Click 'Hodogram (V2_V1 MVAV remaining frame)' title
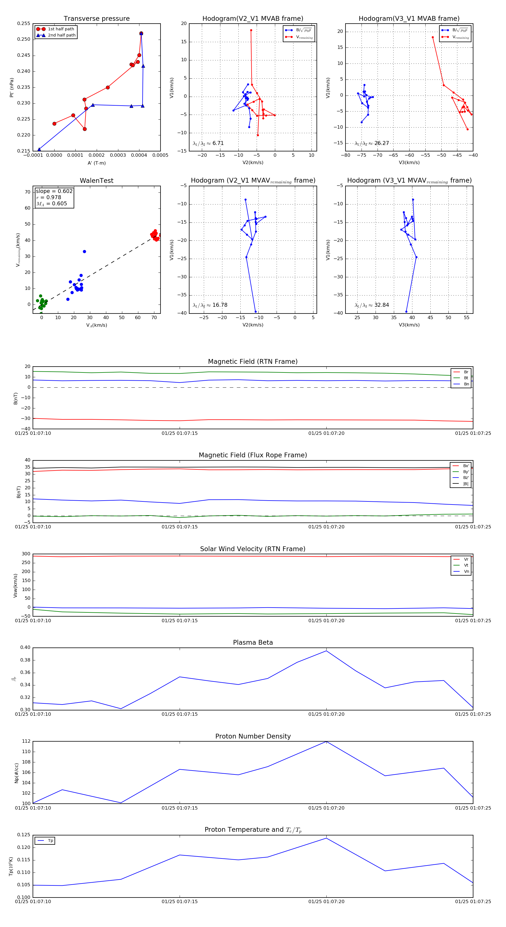 coord(253,181)
